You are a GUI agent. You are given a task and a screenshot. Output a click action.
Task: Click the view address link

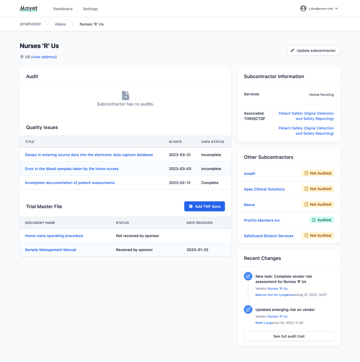44,57
